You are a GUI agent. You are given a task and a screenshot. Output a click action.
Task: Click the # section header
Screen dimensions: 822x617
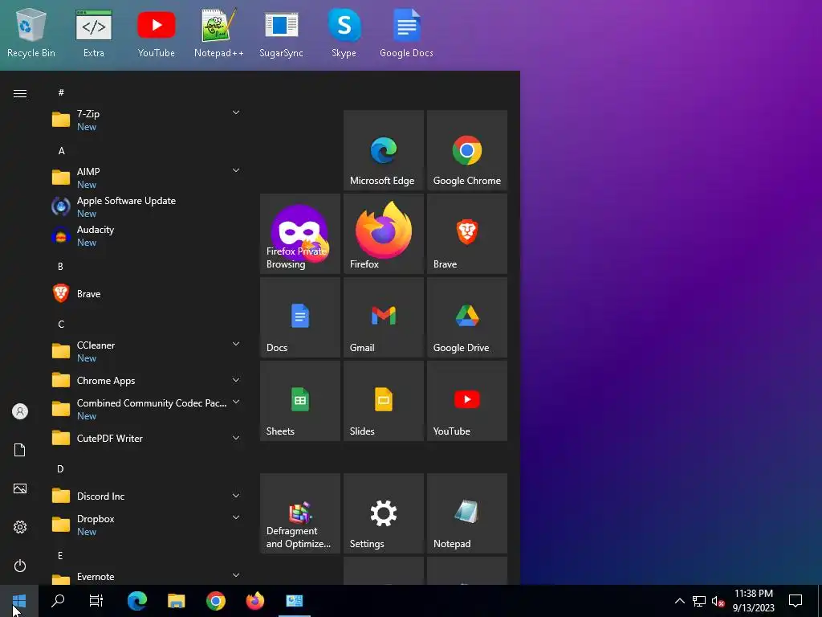61,92
